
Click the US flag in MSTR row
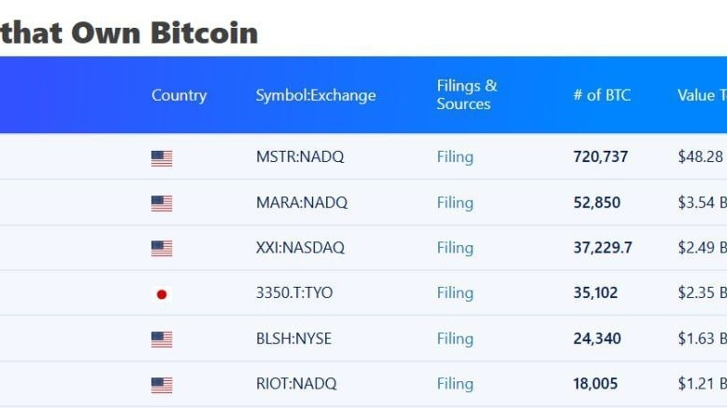click(x=162, y=158)
